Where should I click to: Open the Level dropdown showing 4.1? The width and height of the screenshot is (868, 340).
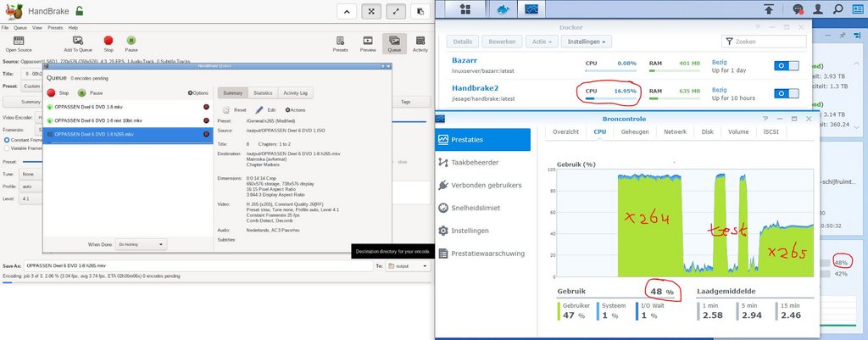(31, 199)
